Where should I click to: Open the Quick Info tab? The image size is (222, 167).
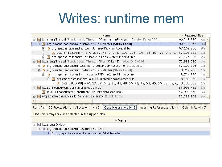[194, 108]
